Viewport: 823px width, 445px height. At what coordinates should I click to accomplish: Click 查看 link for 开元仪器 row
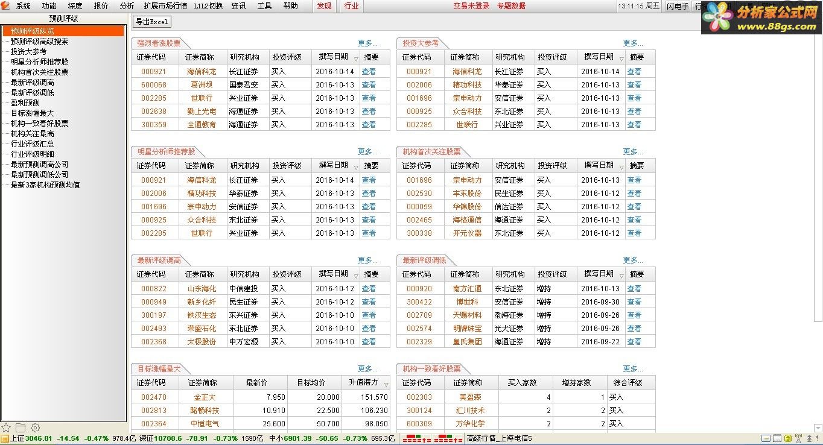tap(634, 233)
